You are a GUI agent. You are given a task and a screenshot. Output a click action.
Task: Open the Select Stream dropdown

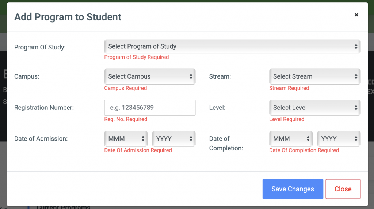(314, 76)
